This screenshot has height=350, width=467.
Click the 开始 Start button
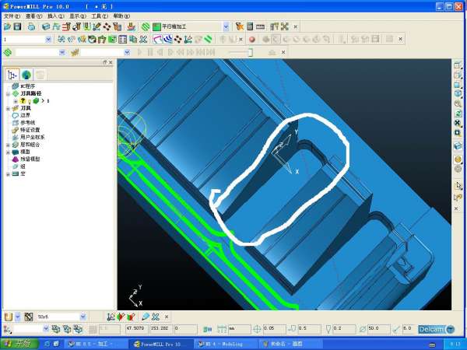(17, 343)
